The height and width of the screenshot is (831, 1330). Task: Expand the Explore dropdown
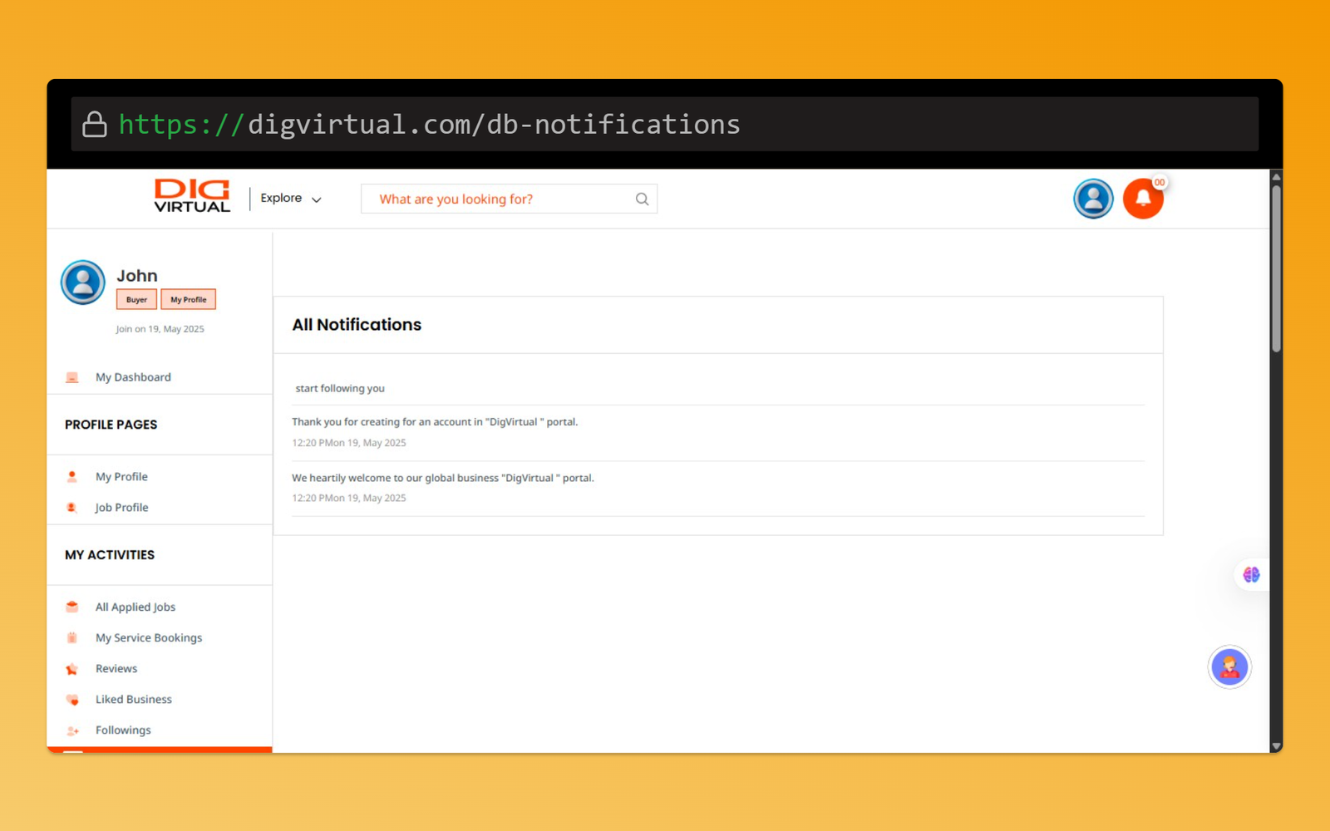(x=290, y=199)
